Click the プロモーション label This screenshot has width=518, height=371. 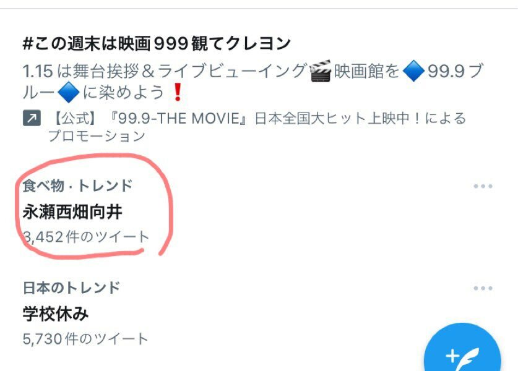click(97, 135)
